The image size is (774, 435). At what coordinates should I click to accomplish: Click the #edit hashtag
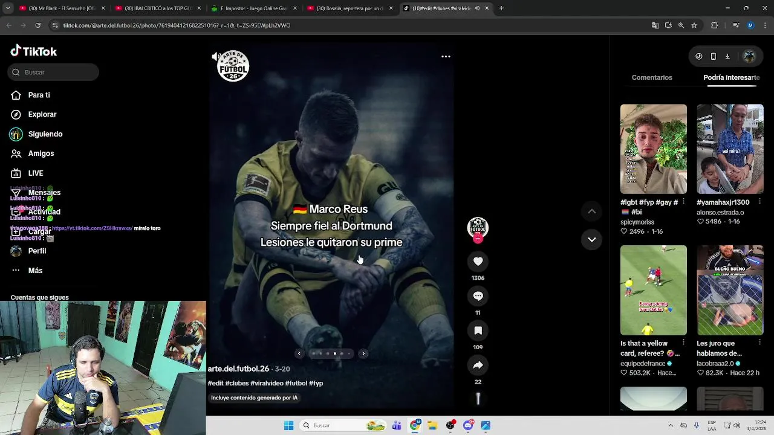pos(216,383)
